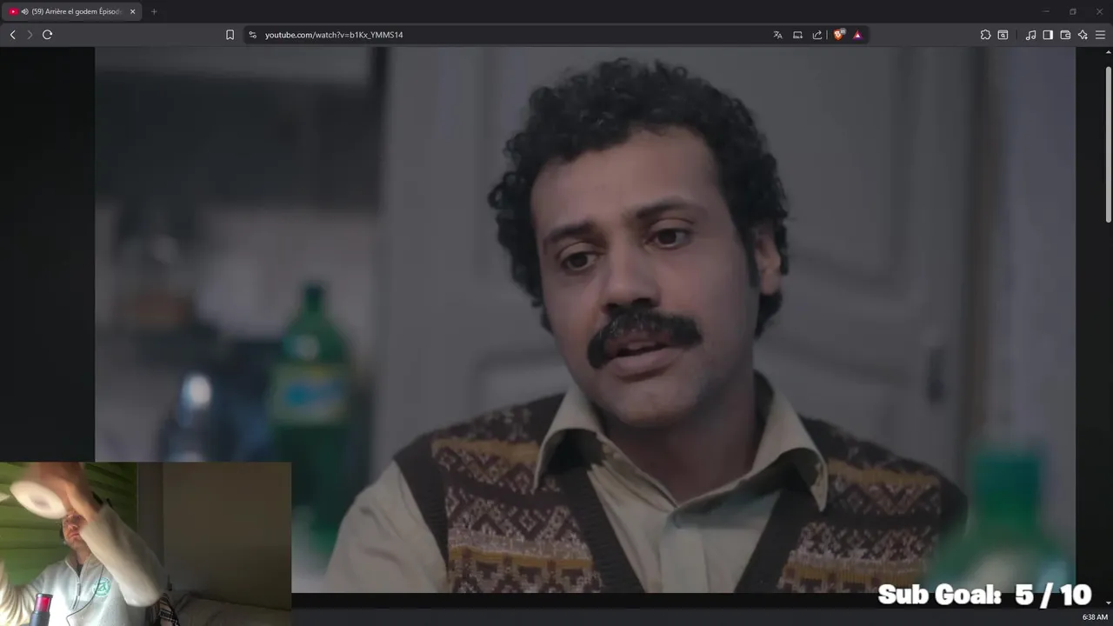This screenshot has width=1113, height=626.
Task: Minimize the browser window
Action: (x=1046, y=11)
